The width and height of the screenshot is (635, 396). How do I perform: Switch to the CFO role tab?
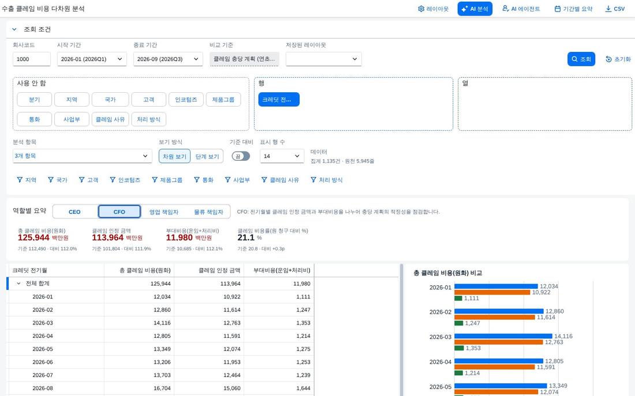(x=119, y=212)
